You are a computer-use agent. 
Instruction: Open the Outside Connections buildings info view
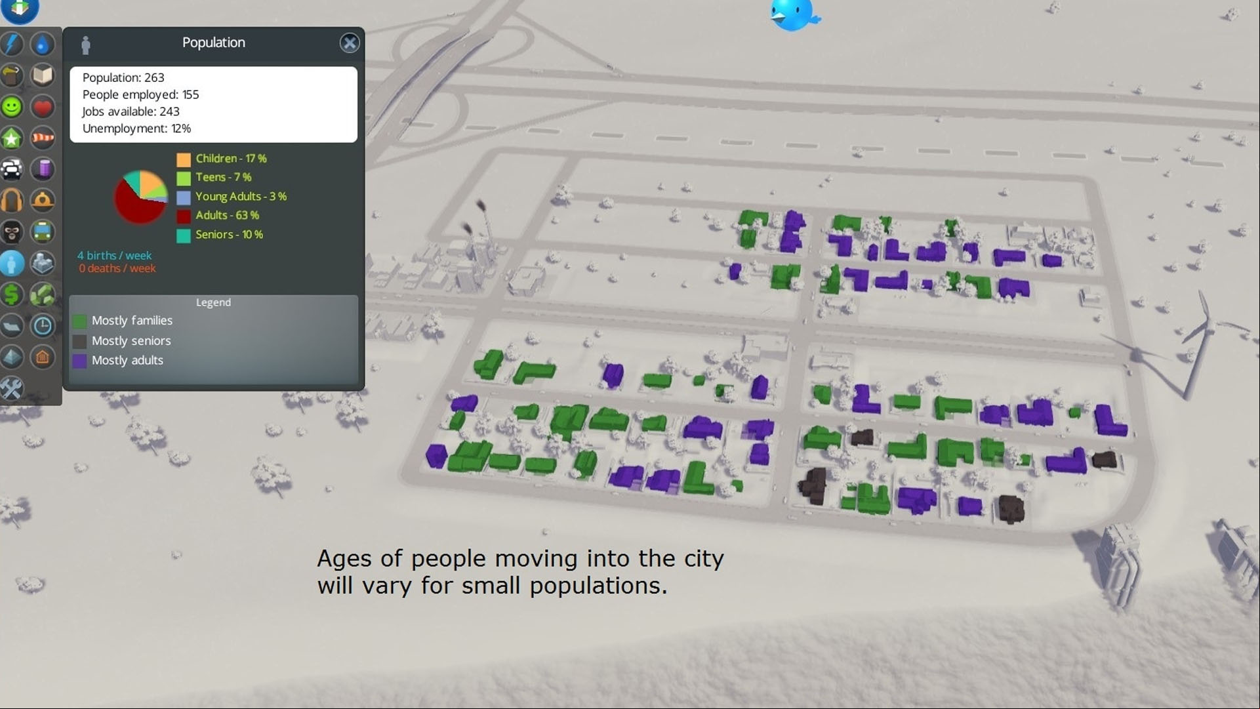[x=43, y=263]
